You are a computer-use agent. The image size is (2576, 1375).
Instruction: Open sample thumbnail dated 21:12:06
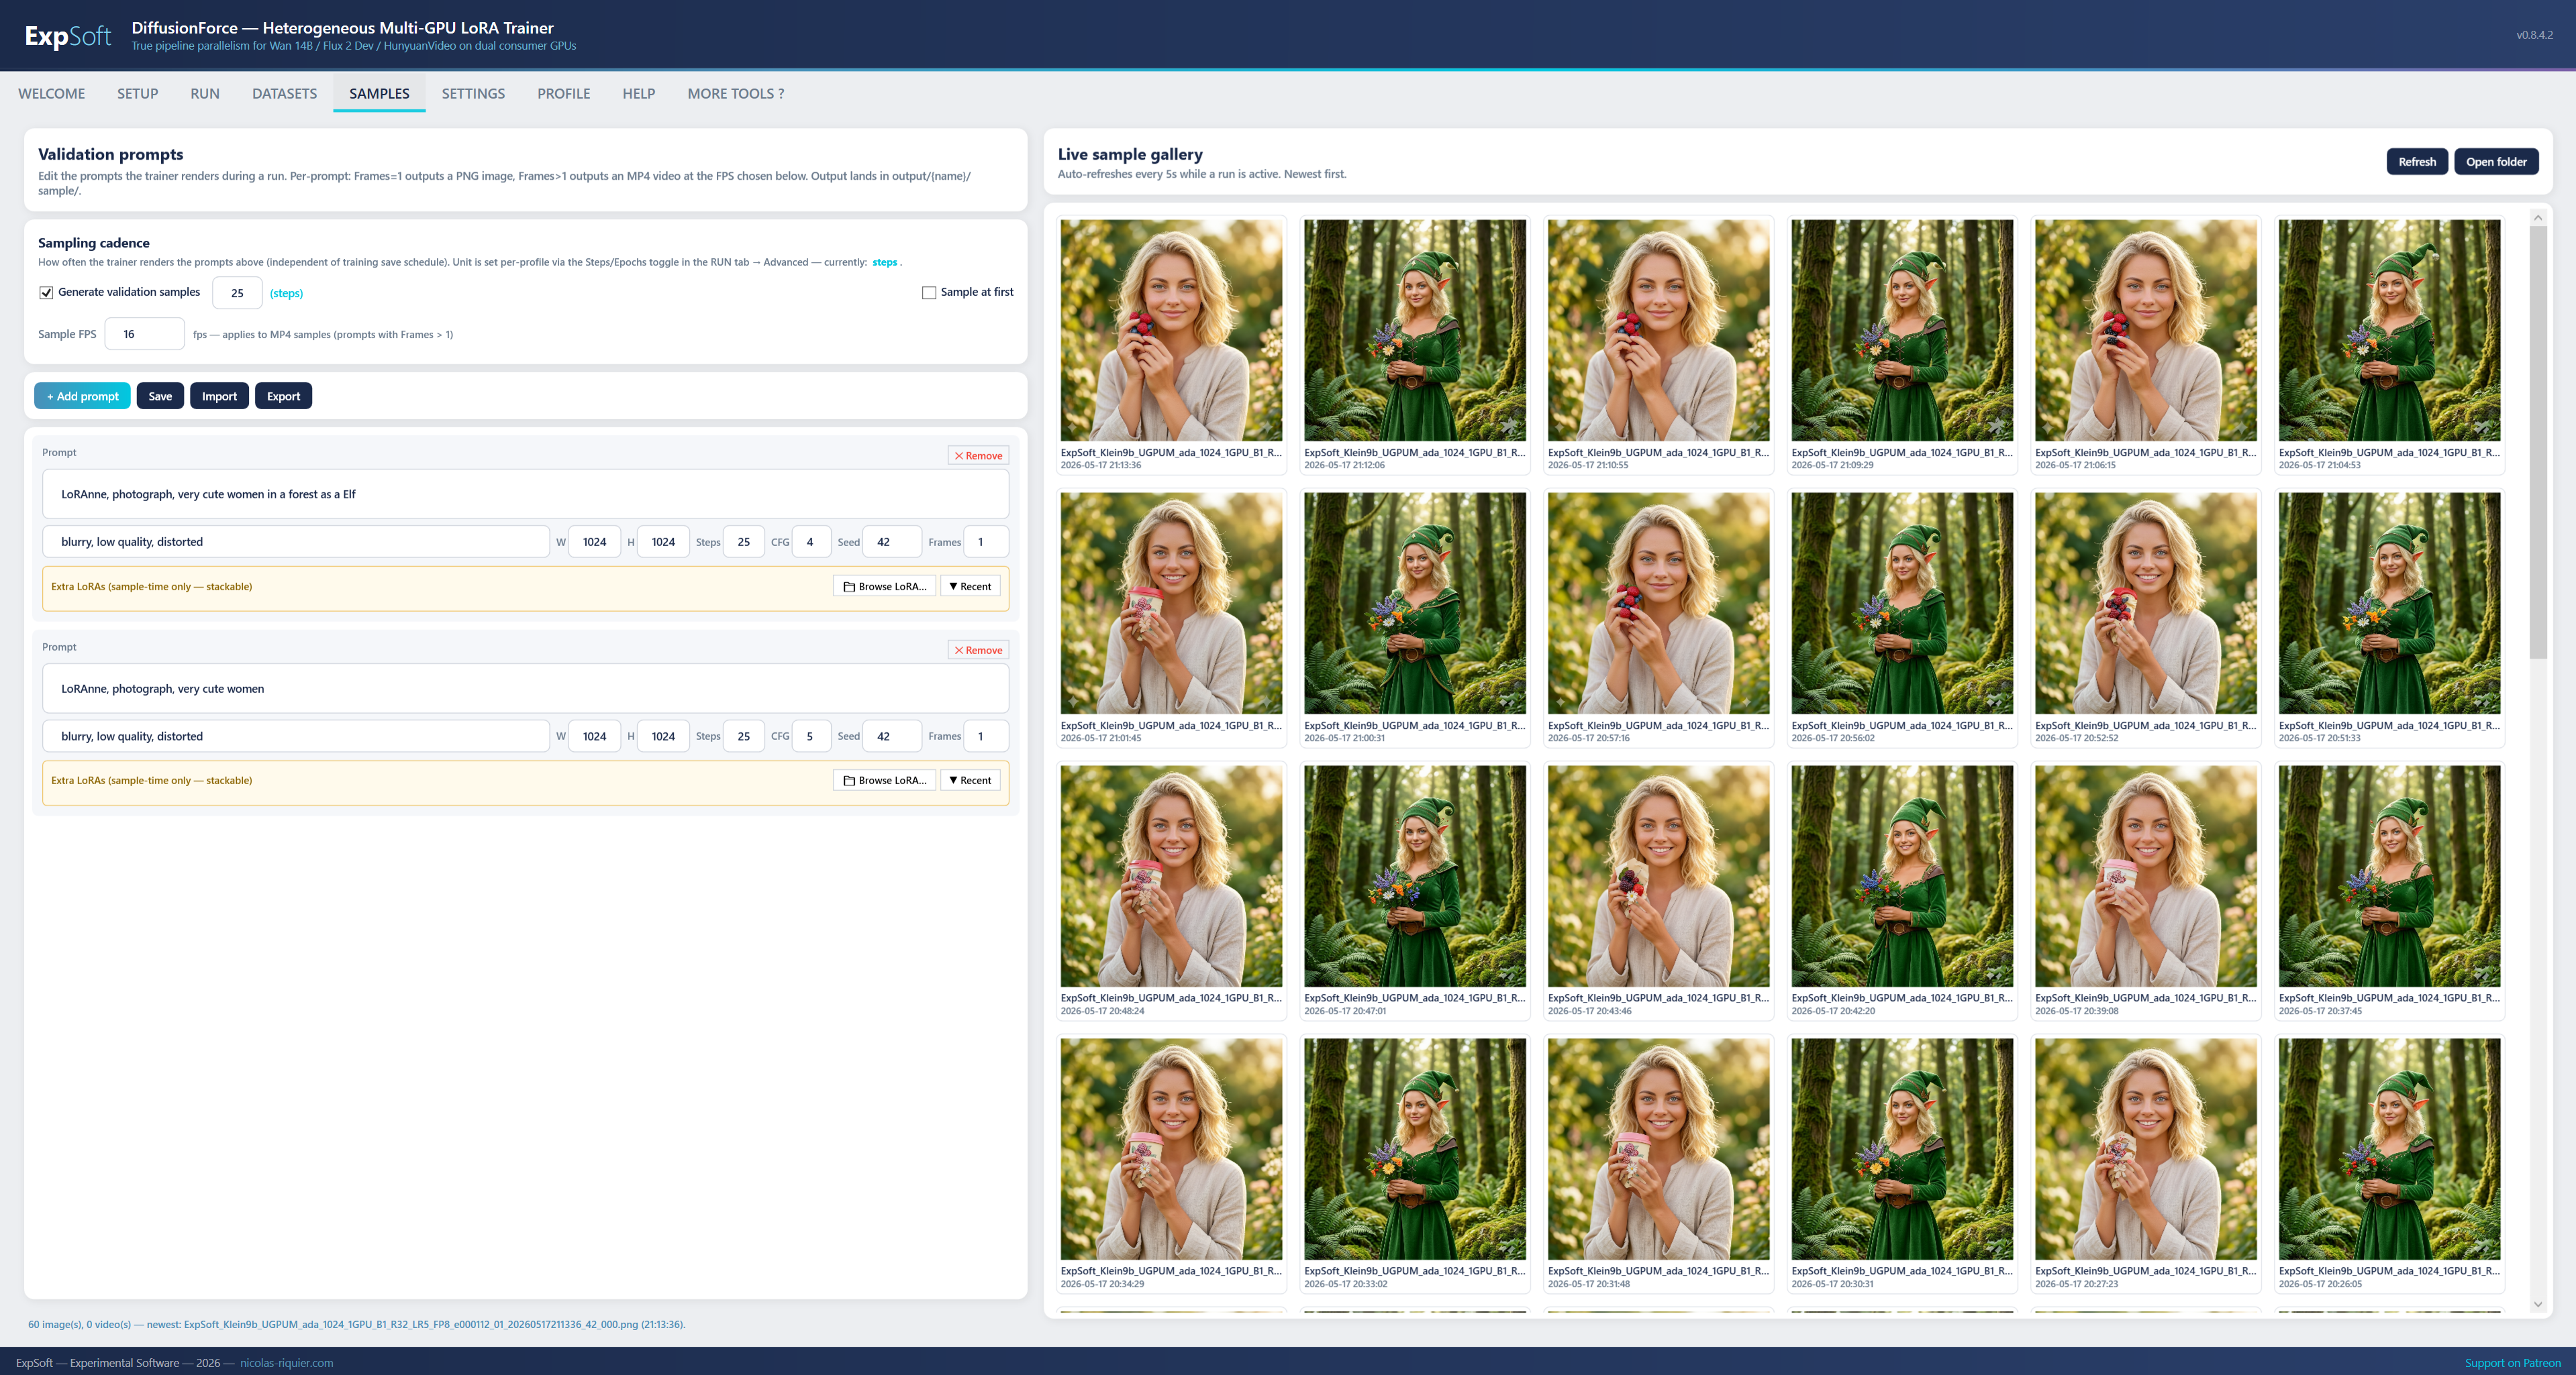coord(1415,331)
